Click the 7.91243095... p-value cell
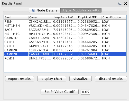The width and height of the screenshot is (129, 101). click(x=65, y=30)
